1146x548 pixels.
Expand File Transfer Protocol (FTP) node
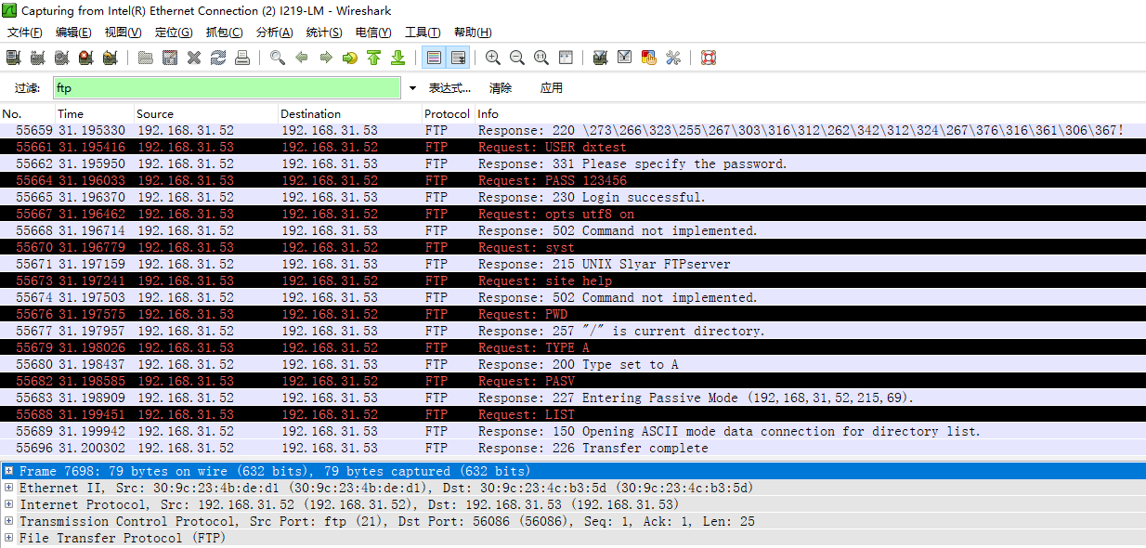tap(8, 538)
